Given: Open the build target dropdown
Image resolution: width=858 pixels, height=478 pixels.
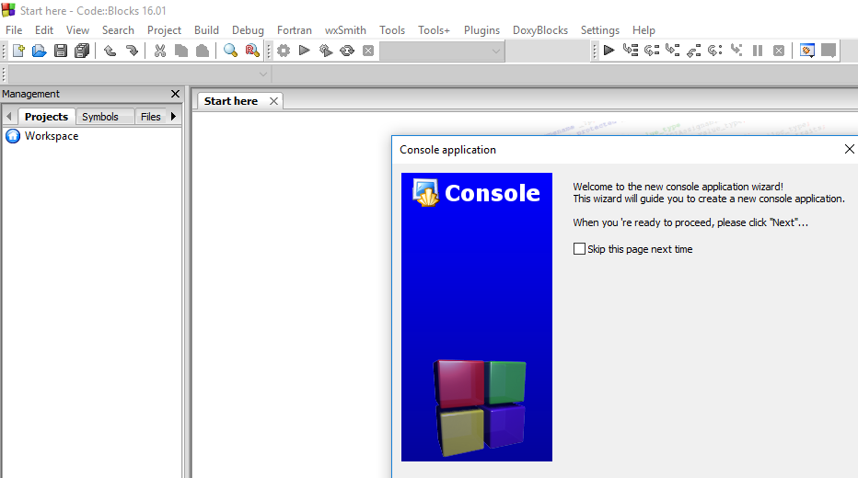Looking at the screenshot, I should (x=442, y=51).
